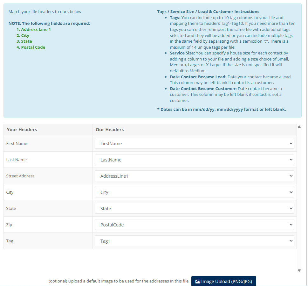The height and width of the screenshot is (286, 308).
Task: Select the "Street Address" row label
Action: pos(20,176)
